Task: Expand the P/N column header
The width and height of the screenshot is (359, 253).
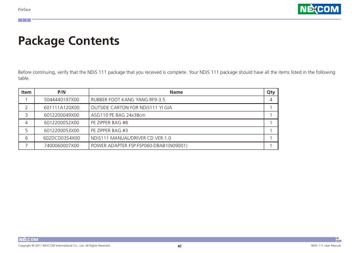Action: pyautogui.click(x=61, y=92)
